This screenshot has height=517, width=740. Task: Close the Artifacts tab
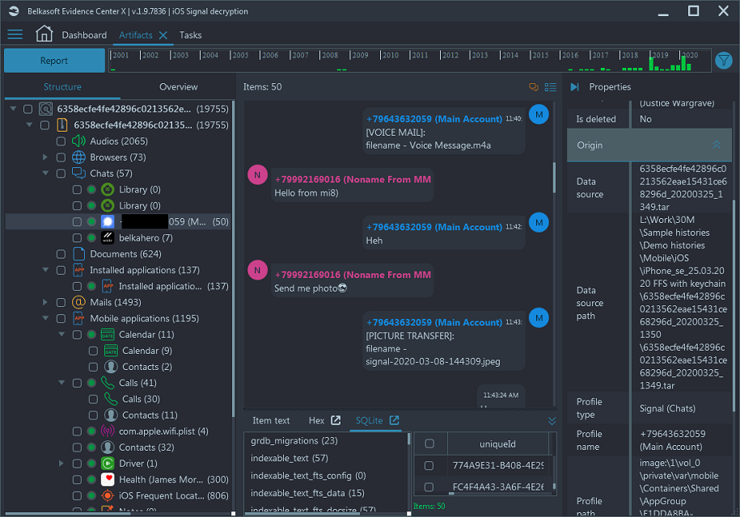coord(163,35)
